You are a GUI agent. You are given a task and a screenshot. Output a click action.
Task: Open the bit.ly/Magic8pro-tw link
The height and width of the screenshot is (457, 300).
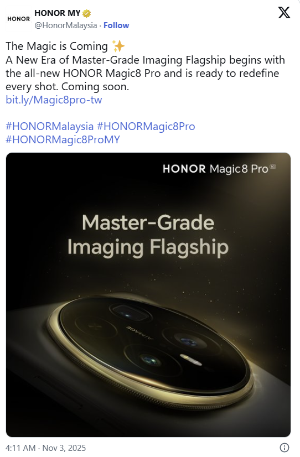tap(54, 100)
